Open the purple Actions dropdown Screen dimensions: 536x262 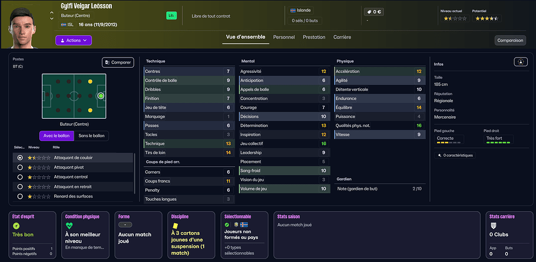[x=74, y=41]
